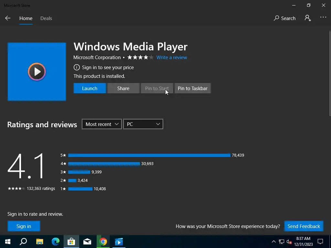Open the Search magnifier in Store
The width and height of the screenshot is (331, 248).
point(284,18)
